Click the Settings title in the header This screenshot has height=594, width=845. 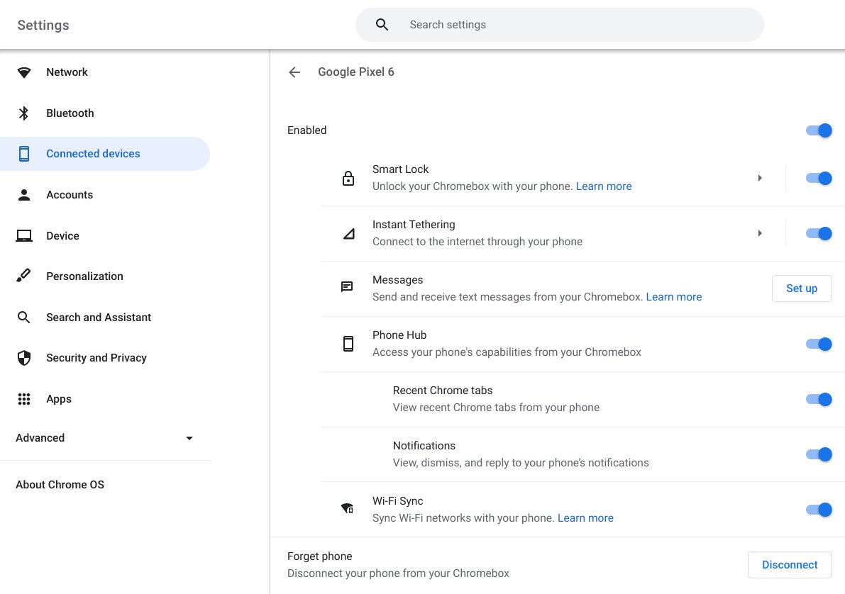43,26
